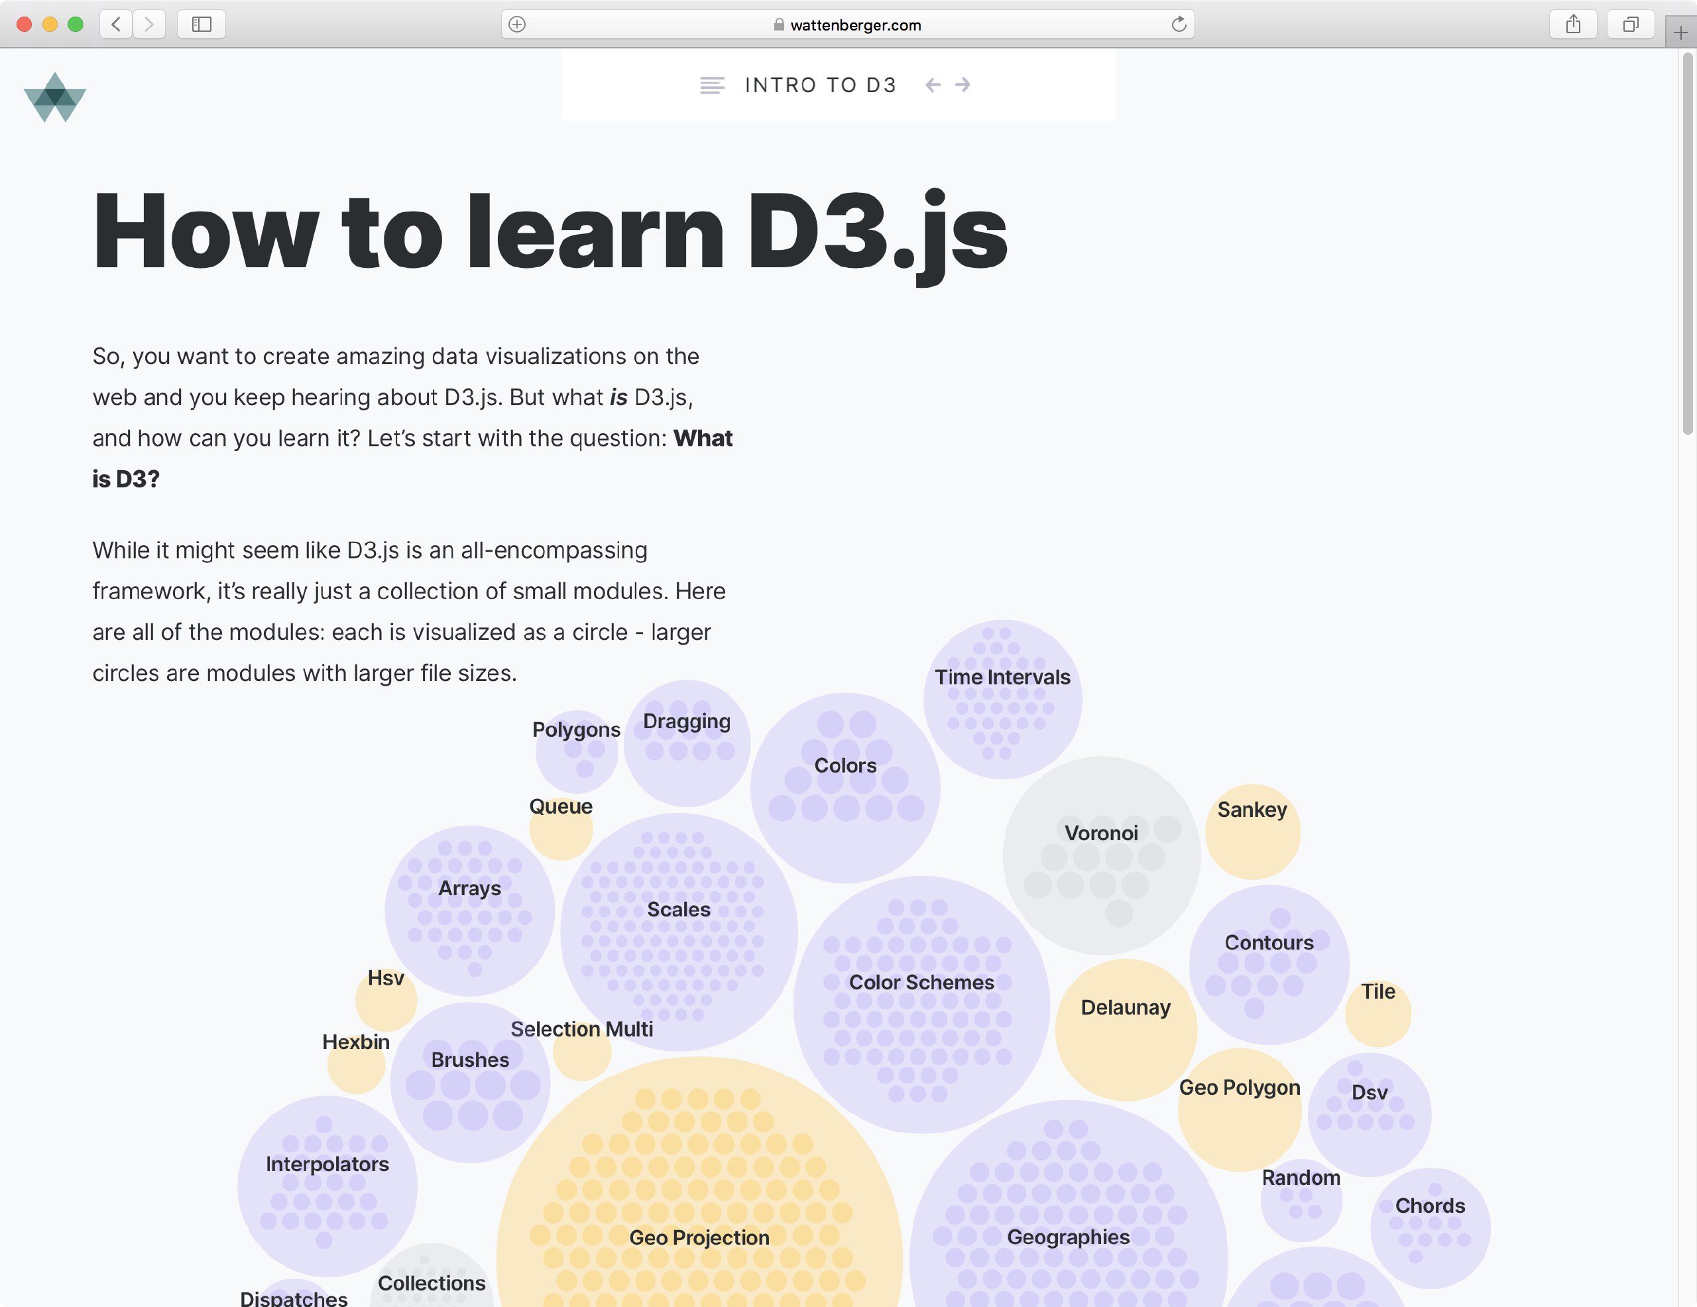Screen dimensions: 1697x1307
Task: Open the Sankey module circle
Action: tap(1253, 832)
